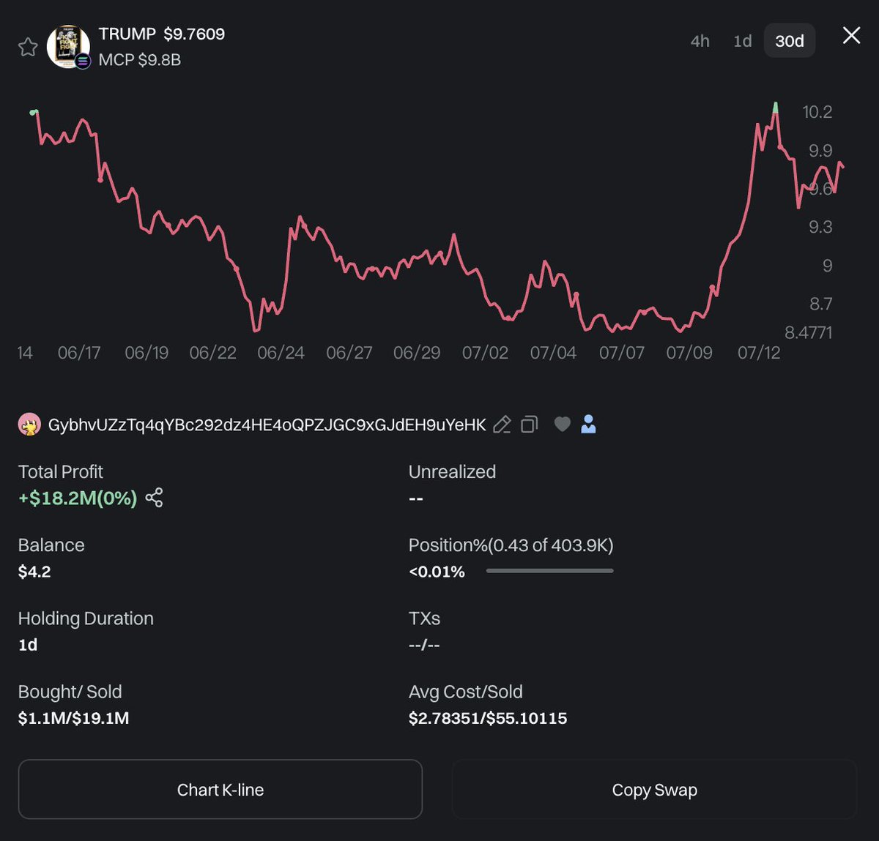879x841 pixels.
Task: Click the wallet address text GybhvUZz…
Action: (267, 425)
